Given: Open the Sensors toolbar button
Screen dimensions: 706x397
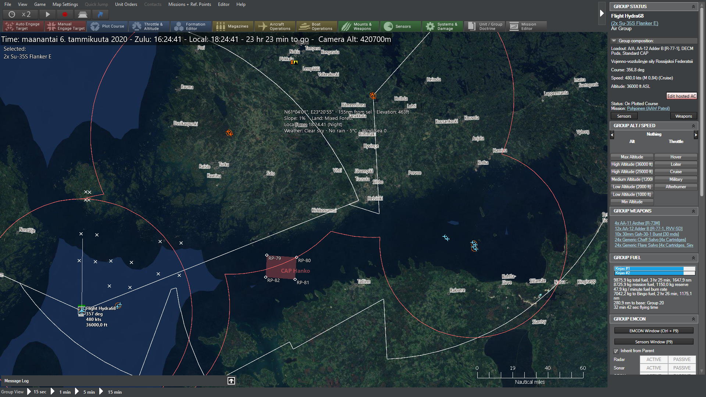Looking at the screenshot, I should [x=398, y=26].
